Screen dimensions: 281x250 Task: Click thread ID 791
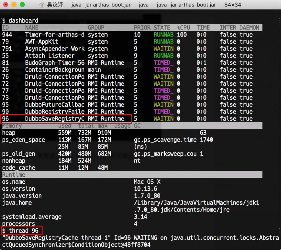coord(7,49)
